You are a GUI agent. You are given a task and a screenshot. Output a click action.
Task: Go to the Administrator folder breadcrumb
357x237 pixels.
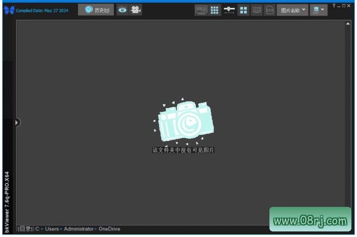(x=79, y=229)
